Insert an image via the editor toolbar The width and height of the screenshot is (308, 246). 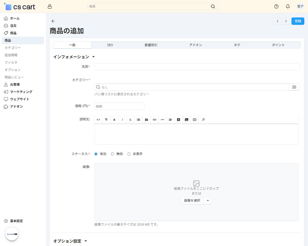point(186,119)
